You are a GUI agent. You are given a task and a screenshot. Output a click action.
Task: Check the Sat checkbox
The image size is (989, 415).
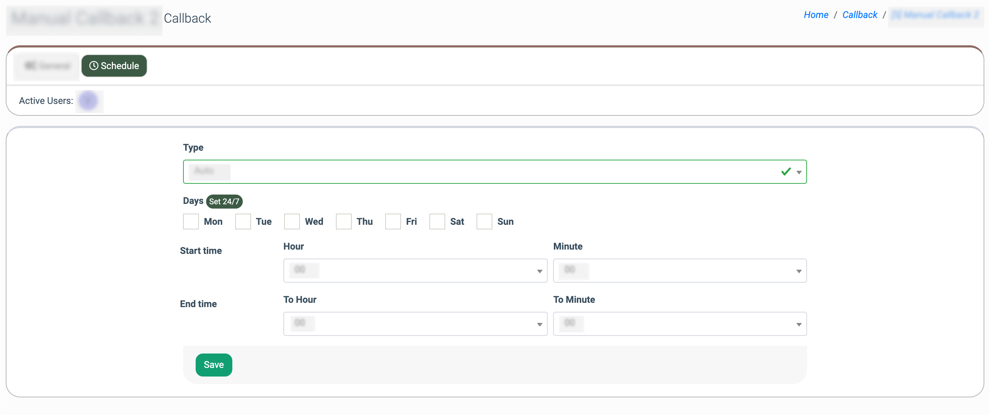coord(437,222)
